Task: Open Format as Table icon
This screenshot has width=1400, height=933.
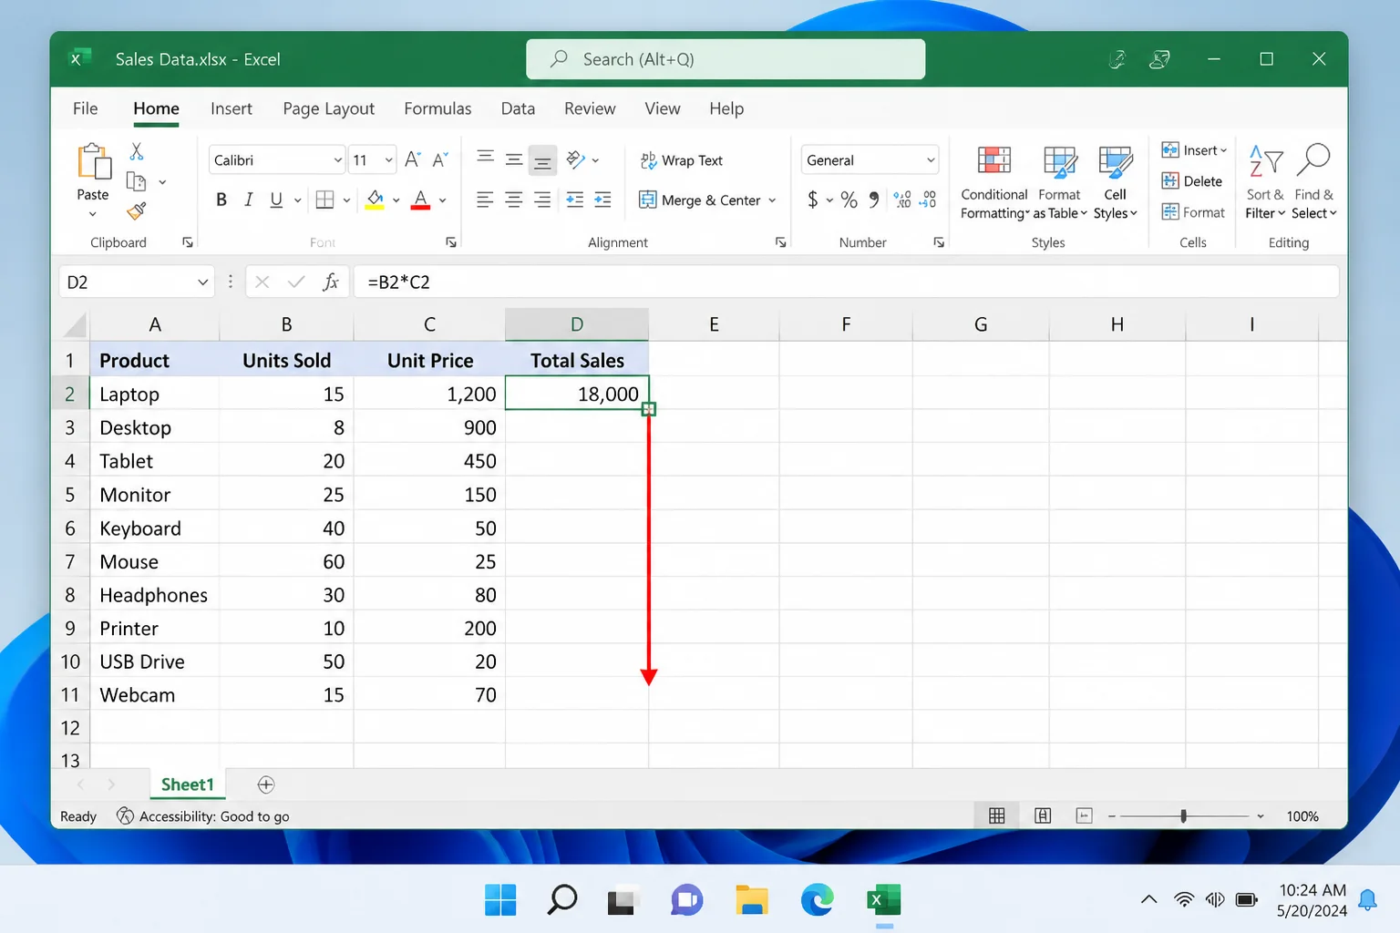Action: click(1060, 161)
